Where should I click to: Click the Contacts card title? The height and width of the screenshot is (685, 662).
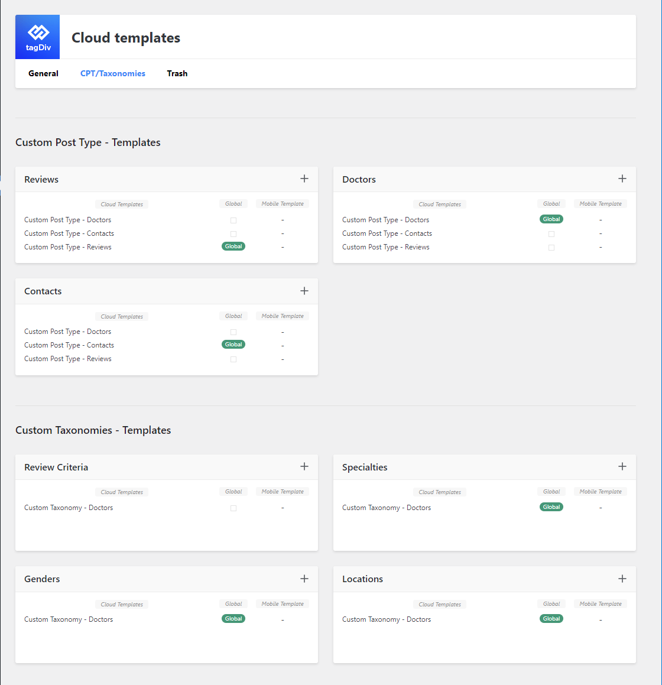click(x=43, y=291)
